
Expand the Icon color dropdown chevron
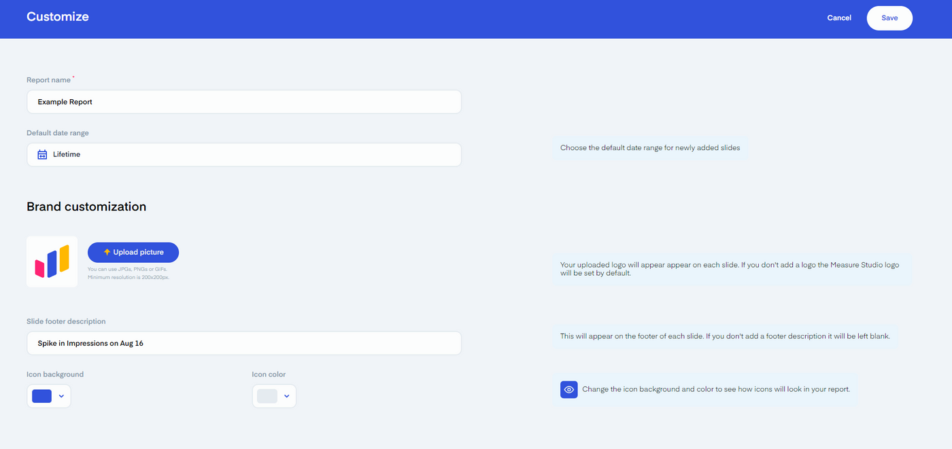[286, 396]
